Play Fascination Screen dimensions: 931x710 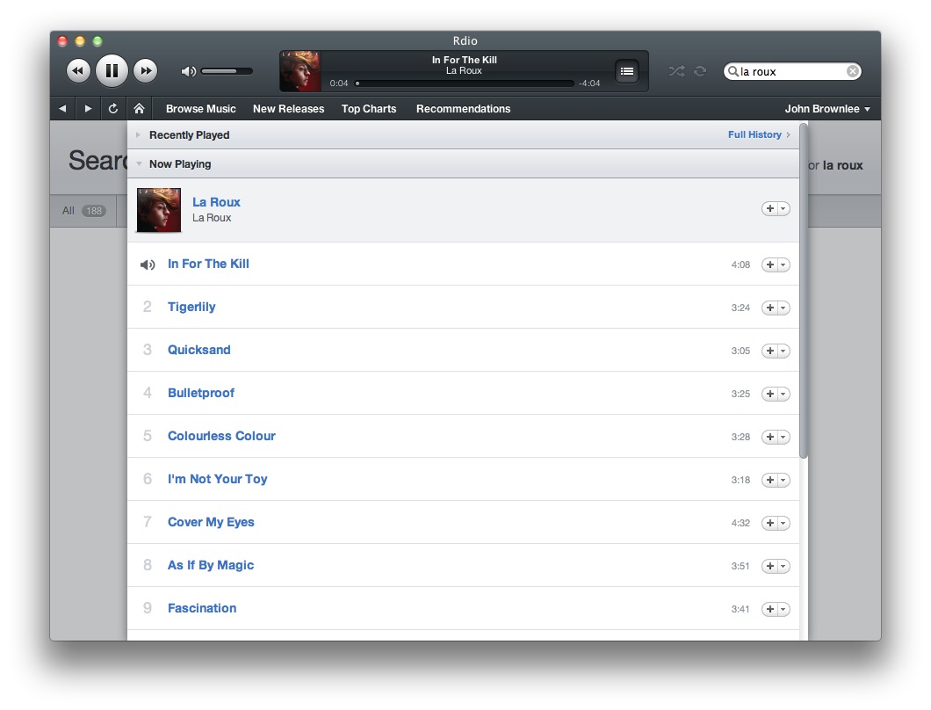coord(202,608)
